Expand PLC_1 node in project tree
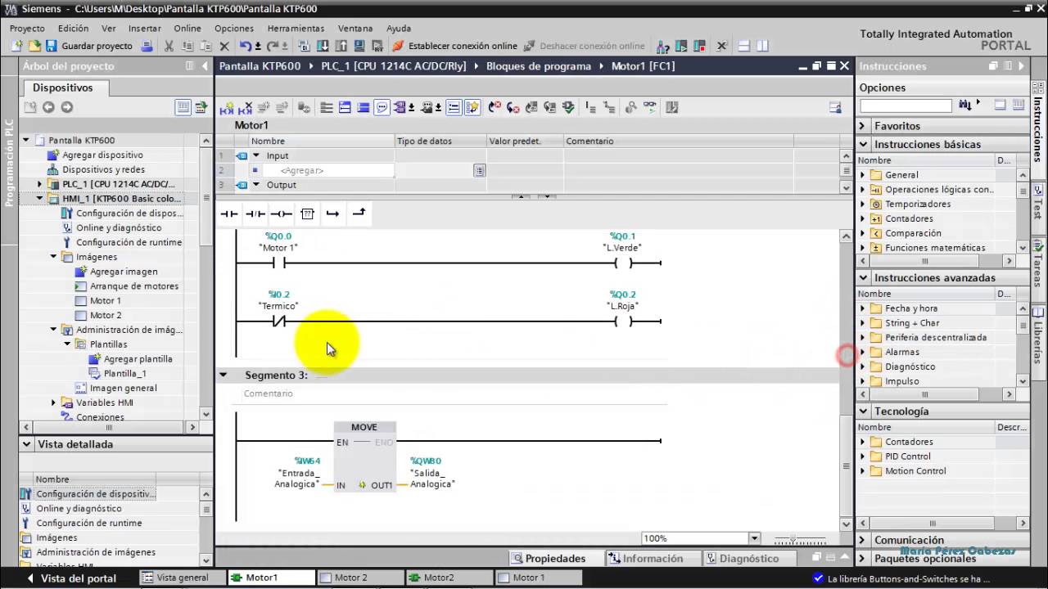Screen dimensions: 1048x589 click(39, 184)
